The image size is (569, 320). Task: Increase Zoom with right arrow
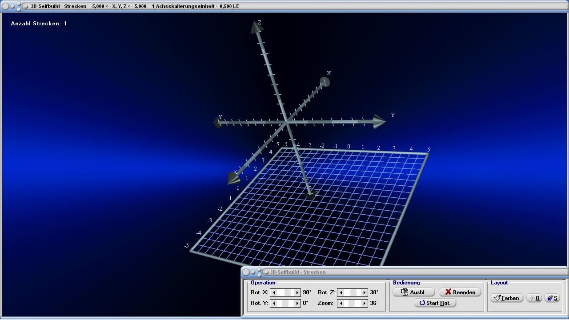point(364,303)
